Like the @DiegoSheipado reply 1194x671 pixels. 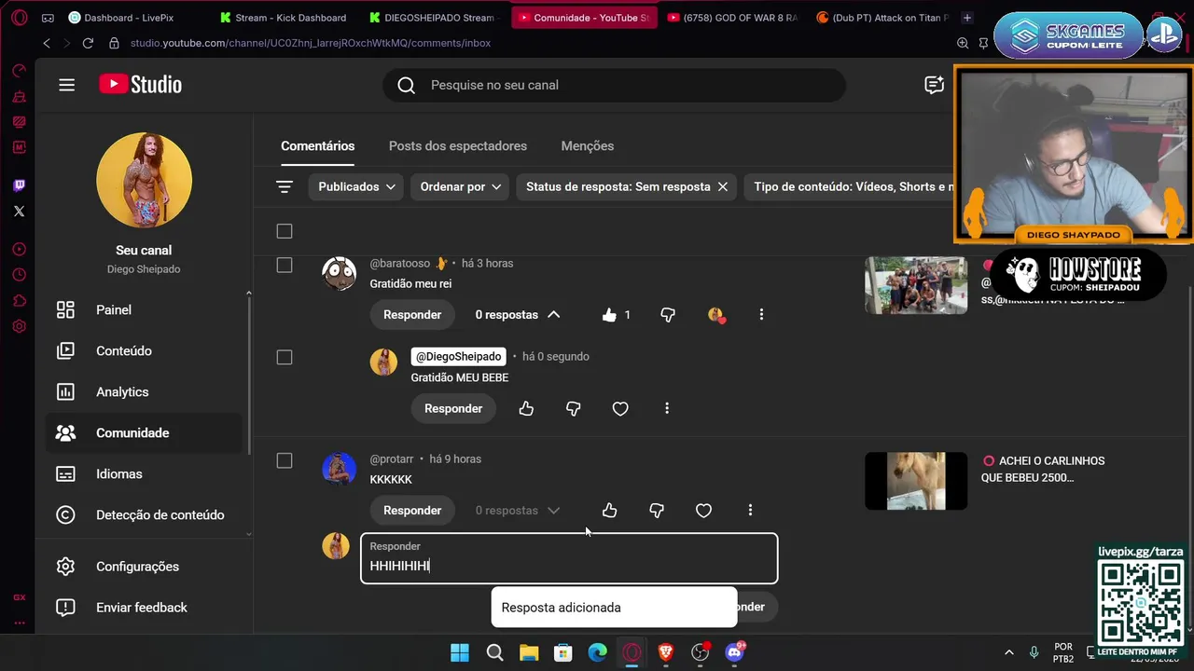click(x=526, y=408)
